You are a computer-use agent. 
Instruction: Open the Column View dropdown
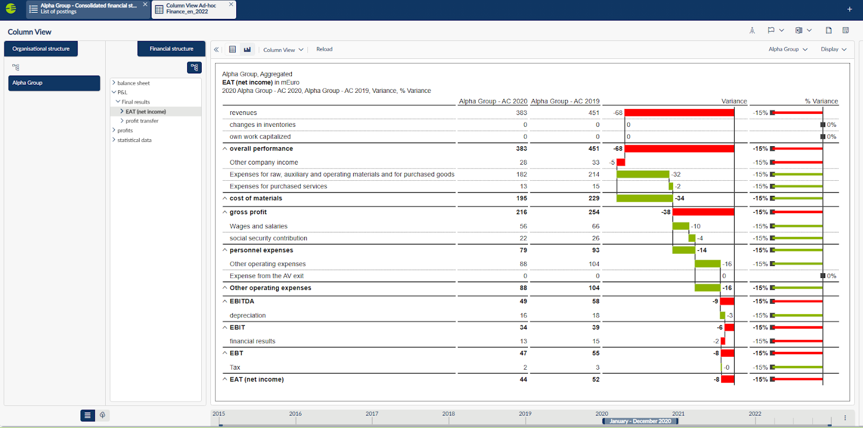(283, 50)
